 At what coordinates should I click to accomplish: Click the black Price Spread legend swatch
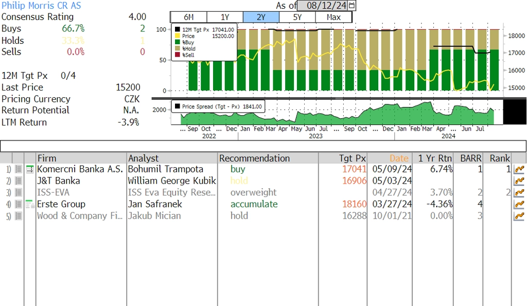177,106
